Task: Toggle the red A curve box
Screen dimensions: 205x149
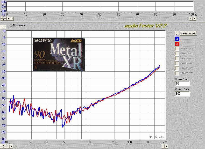Action: click(x=177, y=44)
